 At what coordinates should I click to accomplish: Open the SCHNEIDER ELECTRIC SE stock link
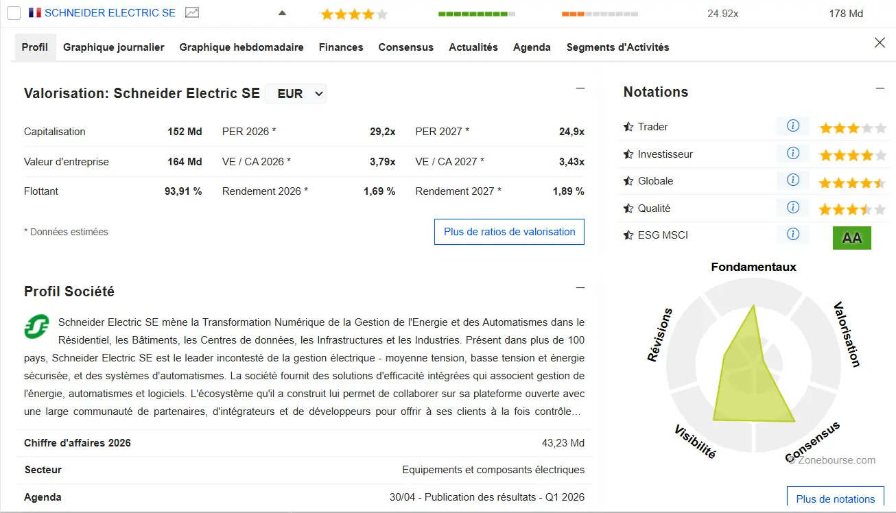click(110, 13)
